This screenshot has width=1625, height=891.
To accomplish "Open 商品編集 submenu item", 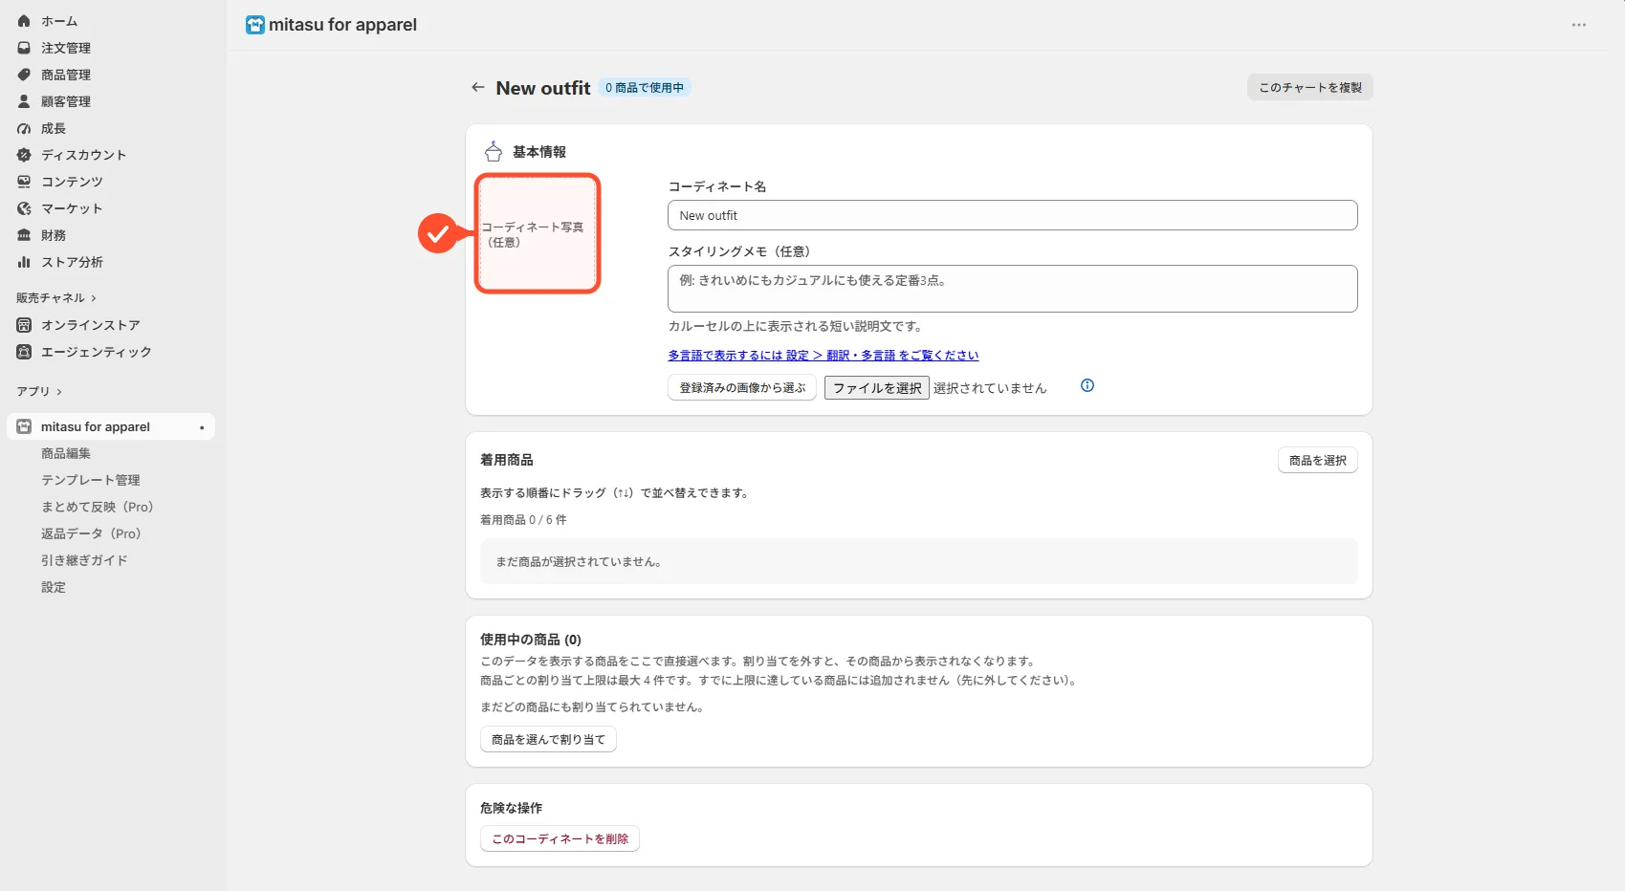I will coord(66,453).
